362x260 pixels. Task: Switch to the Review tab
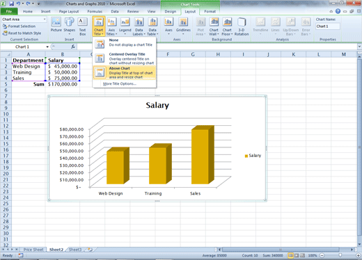[x=133, y=11]
